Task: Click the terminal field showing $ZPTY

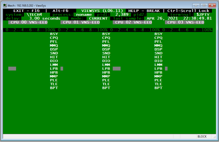Action: [204, 14]
